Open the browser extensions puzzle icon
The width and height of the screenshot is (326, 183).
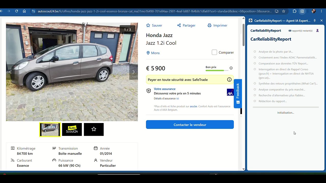point(294,11)
